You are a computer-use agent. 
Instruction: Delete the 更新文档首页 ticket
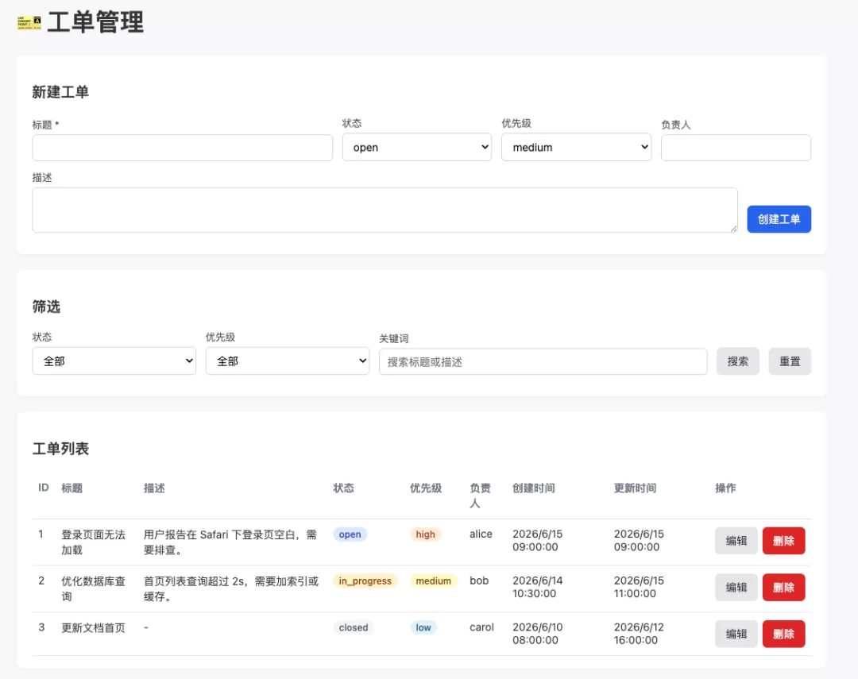pos(783,634)
